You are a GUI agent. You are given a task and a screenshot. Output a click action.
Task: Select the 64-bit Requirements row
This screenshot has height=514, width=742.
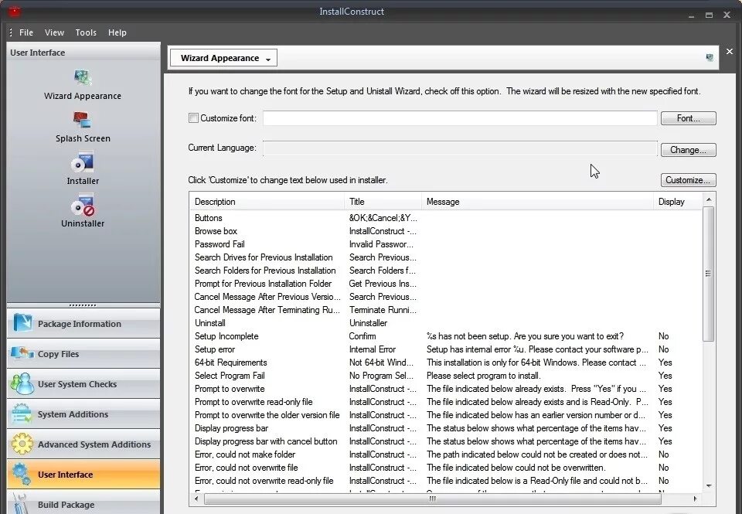pos(446,363)
